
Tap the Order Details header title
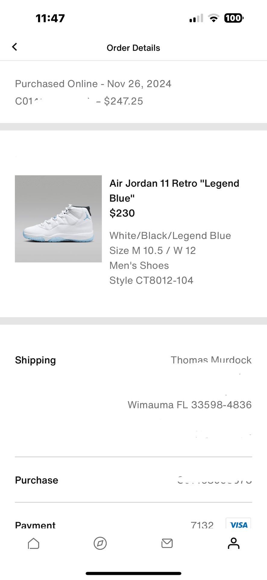133,48
